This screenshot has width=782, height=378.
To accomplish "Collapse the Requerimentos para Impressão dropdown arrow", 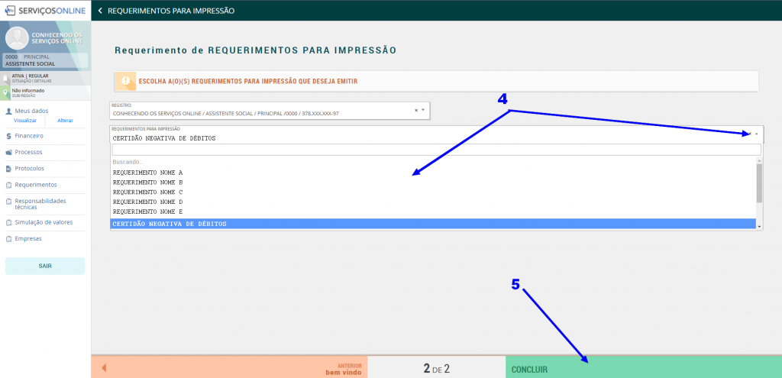I will (x=756, y=134).
